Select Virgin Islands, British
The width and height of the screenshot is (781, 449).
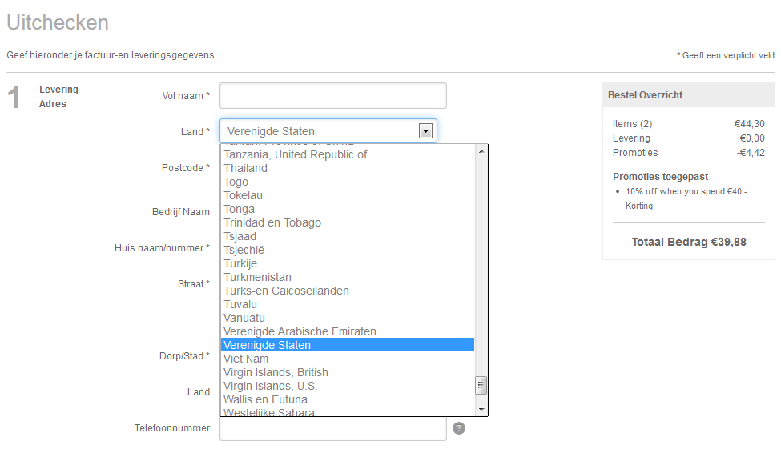[347, 372]
